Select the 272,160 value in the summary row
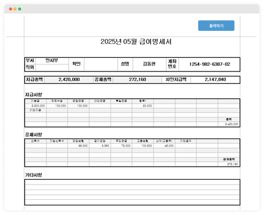The image size is (264, 215). [x=137, y=80]
